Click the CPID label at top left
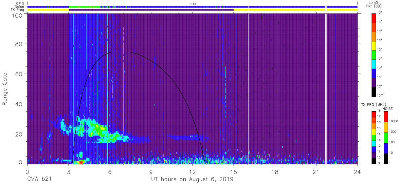 click(20, 4)
